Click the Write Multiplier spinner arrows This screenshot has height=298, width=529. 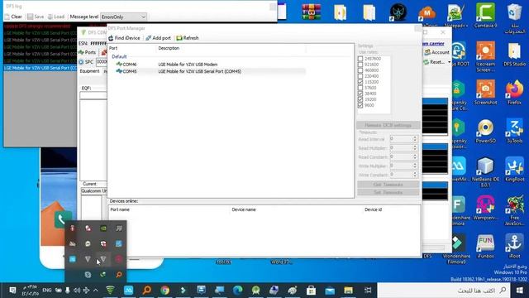[x=415, y=166]
